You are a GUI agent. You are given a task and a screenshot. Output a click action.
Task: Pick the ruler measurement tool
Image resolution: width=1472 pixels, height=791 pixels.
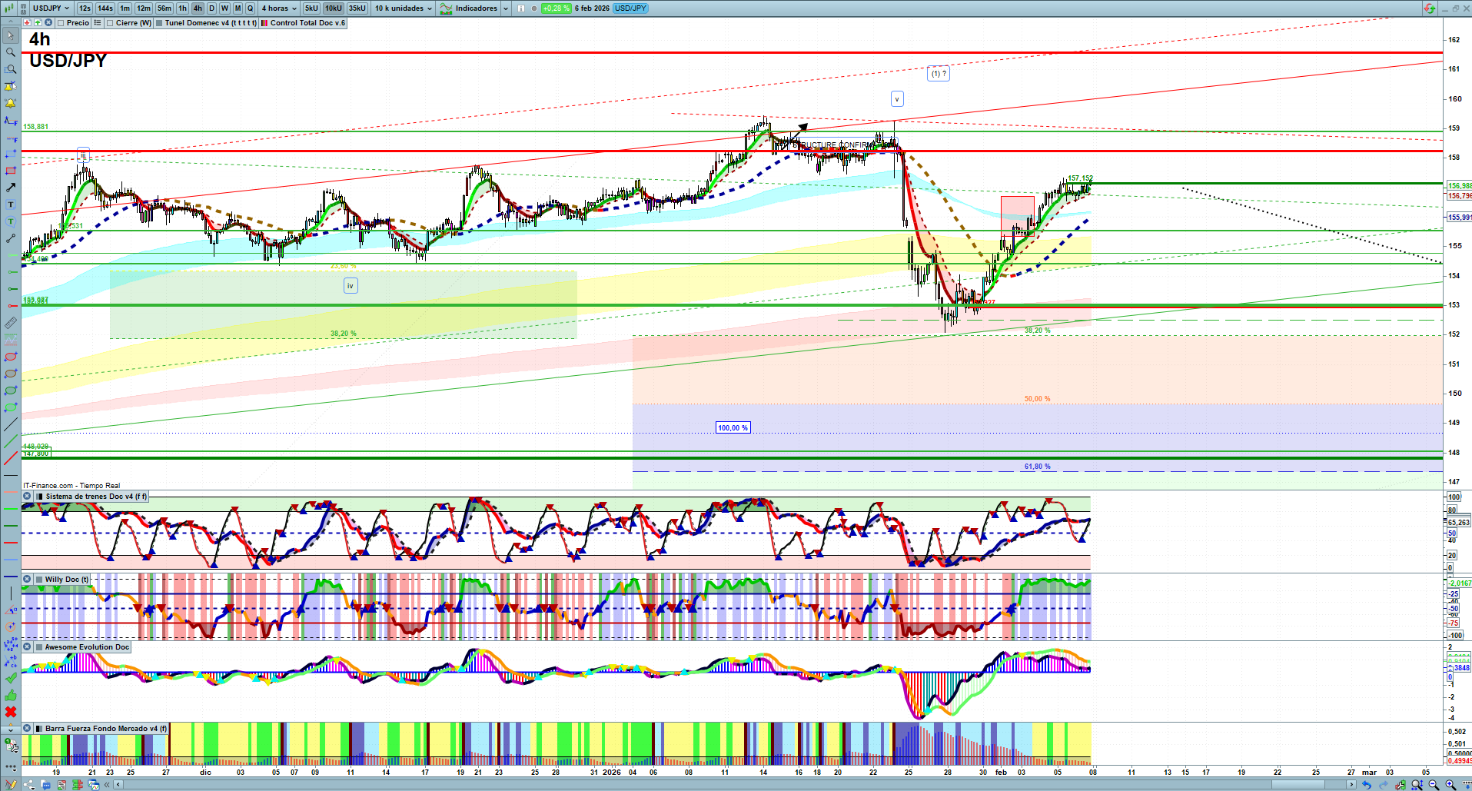(x=10, y=323)
